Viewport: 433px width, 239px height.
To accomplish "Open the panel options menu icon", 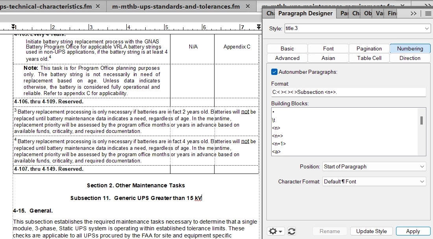I will pyautogui.click(x=428, y=13).
